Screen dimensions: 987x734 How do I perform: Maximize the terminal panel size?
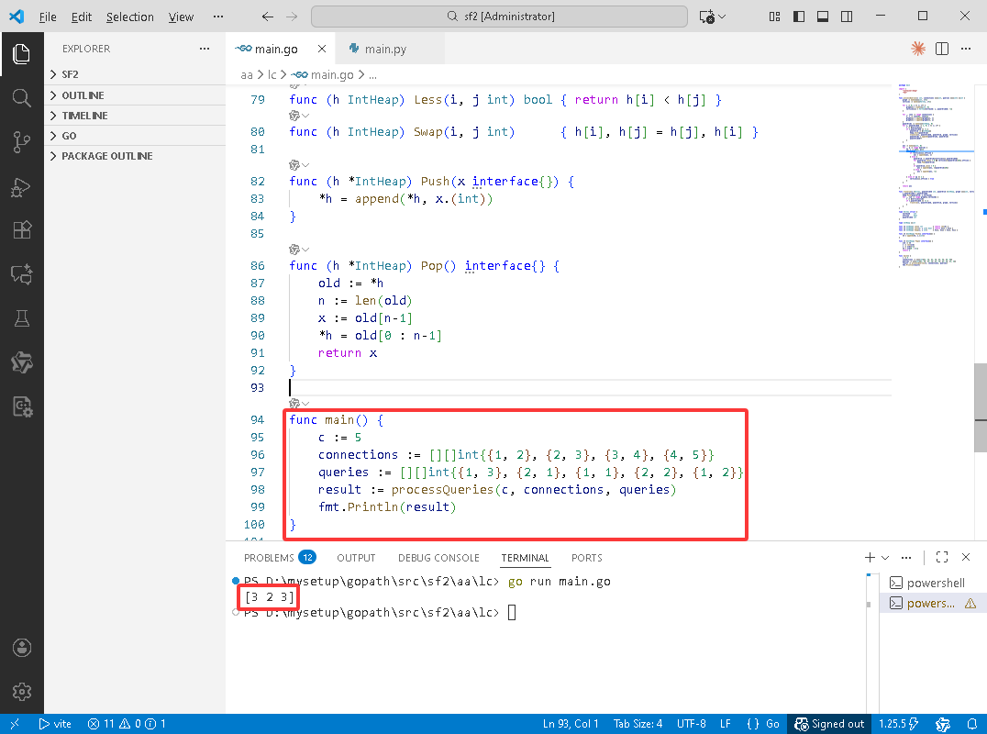(x=942, y=557)
